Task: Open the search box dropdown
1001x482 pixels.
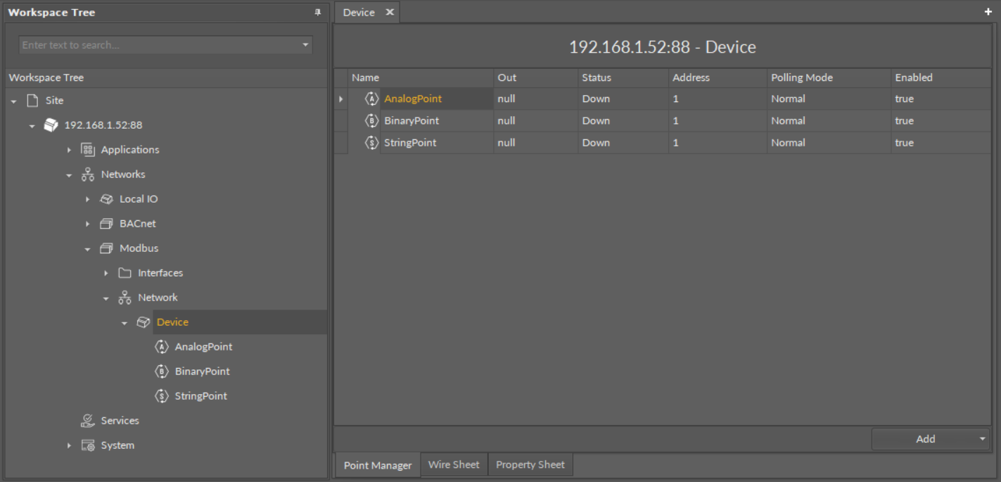Action: 305,45
